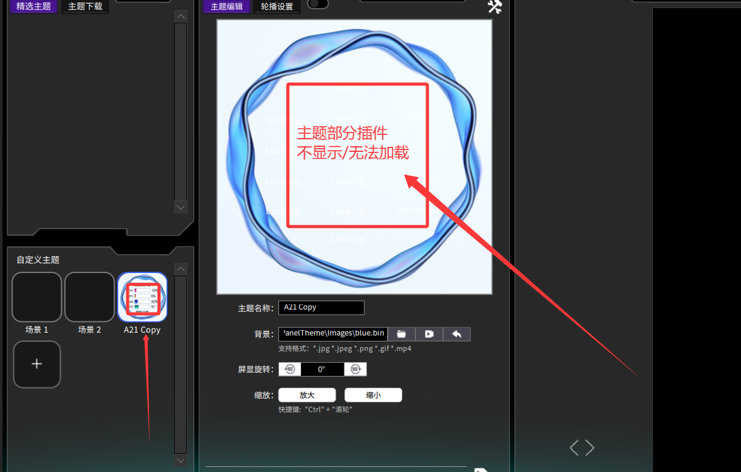741x472 pixels.
Task: Rotate display 90° clockwise
Action: tap(355, 370)
